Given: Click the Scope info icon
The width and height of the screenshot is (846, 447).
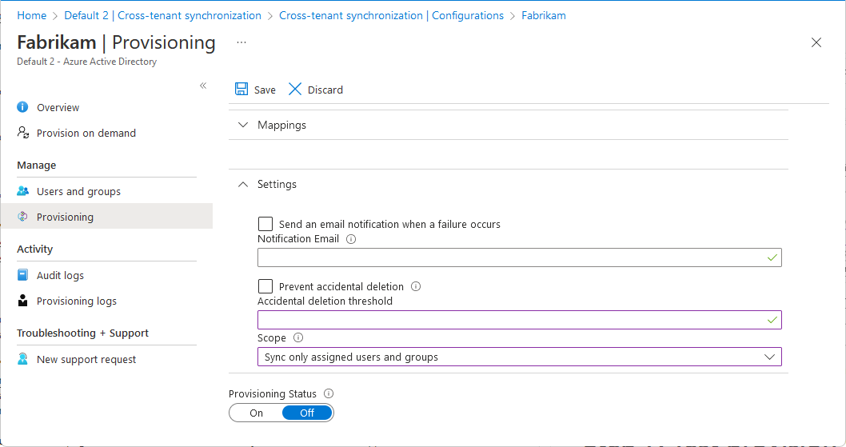Looking at the screenshot, I should tap(297, 337).
